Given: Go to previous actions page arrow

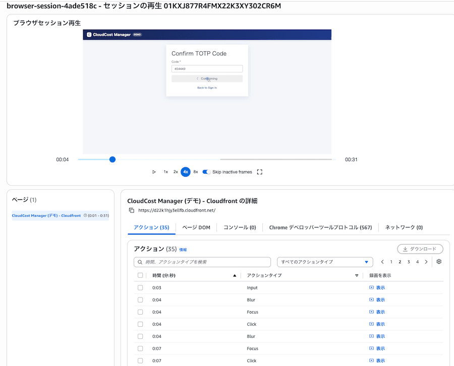Looking at the screenshot, I should click(x=382, y=262).
